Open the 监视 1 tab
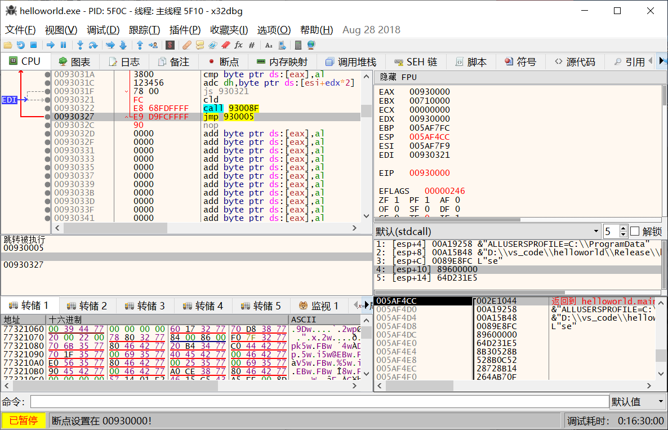Image resolution: width=668 pixels, height=430 pixels. 319,305
